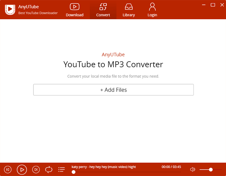Open the Login page
226x176 pixels.
coord(152,10)
